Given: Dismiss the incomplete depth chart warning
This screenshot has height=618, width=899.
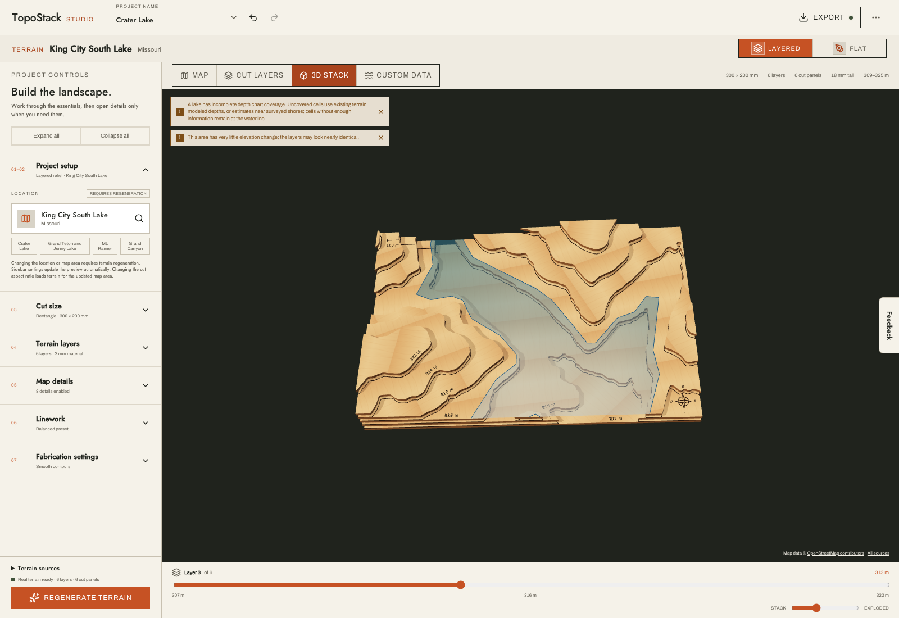Looking at the screenshot, I should pos(381,112).
